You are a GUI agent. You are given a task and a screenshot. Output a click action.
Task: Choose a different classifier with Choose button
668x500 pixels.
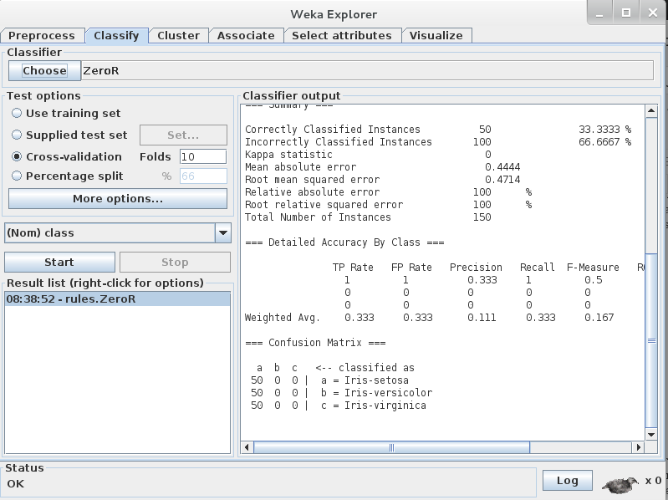coord(45,71)
